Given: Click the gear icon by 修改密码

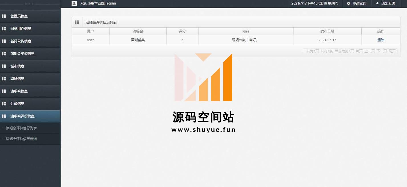Looking at the screenshot, I should [348, 3].
